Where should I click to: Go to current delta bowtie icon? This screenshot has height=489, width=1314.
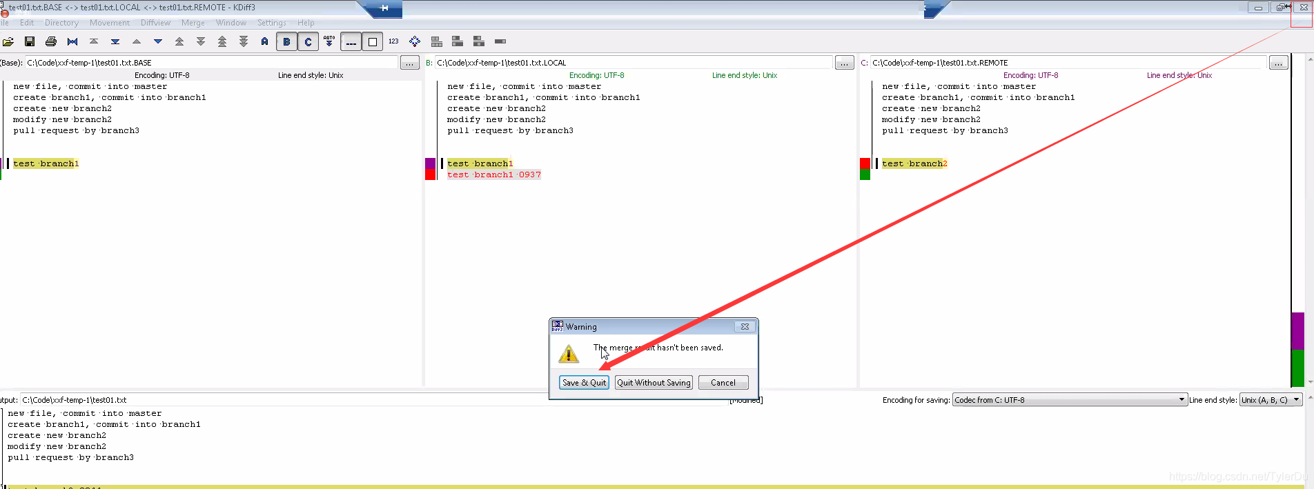click(x=72, y=41)
